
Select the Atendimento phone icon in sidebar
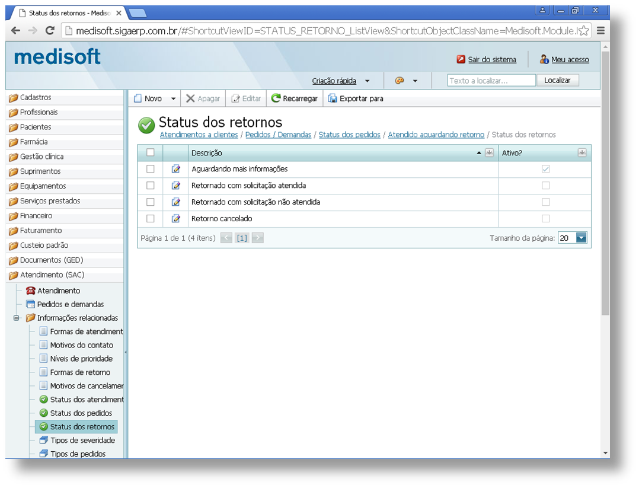[32, 291]
